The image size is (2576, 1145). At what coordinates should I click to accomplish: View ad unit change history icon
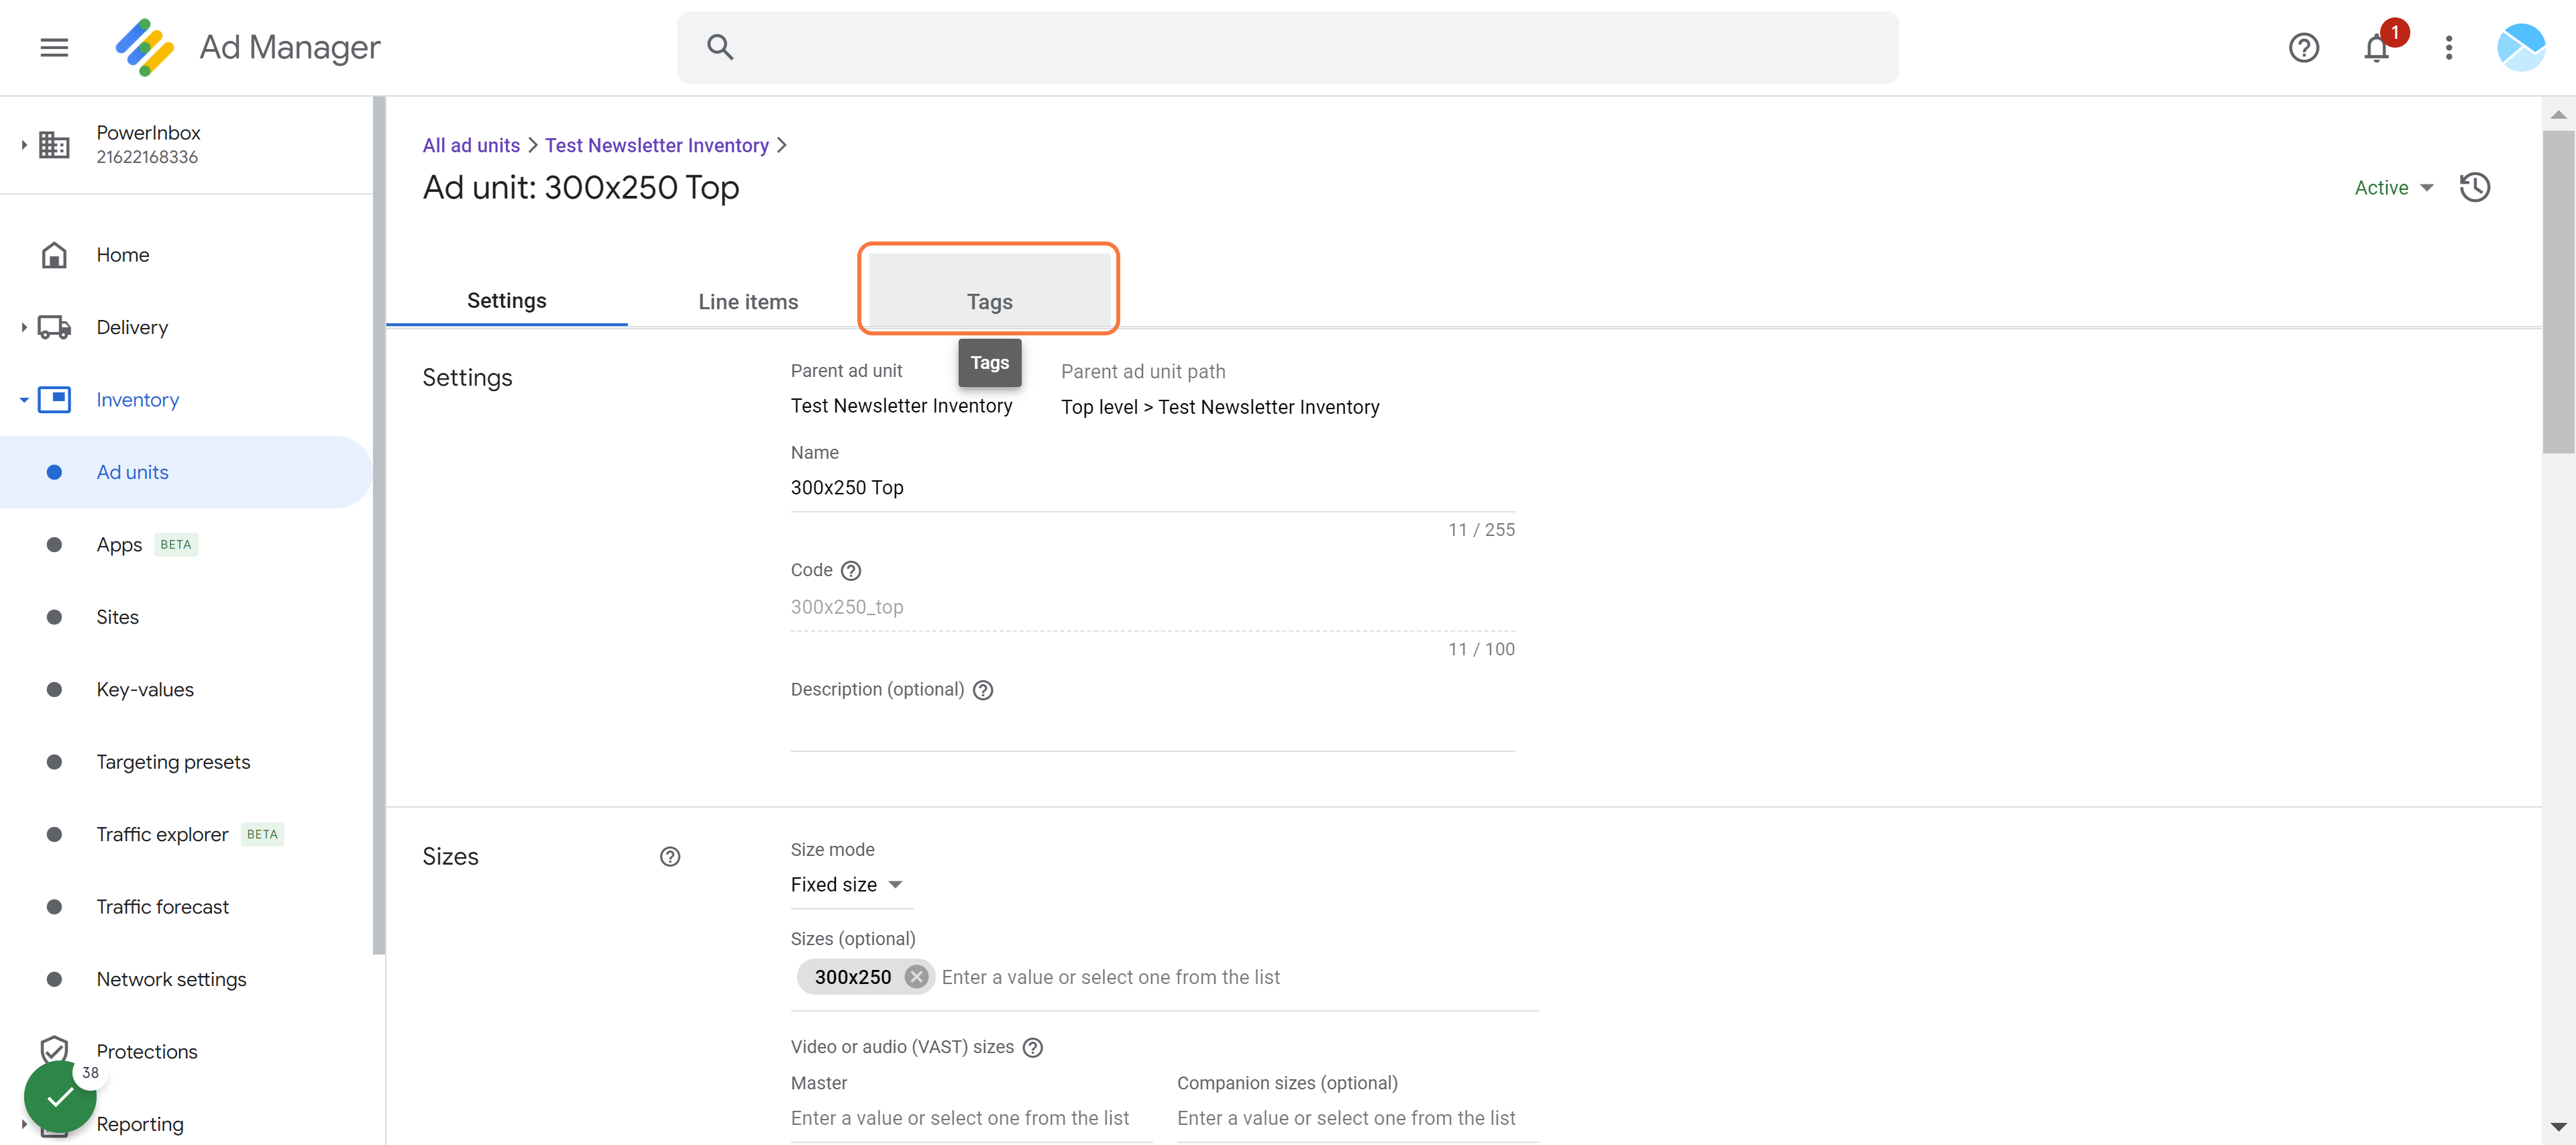2474,187
